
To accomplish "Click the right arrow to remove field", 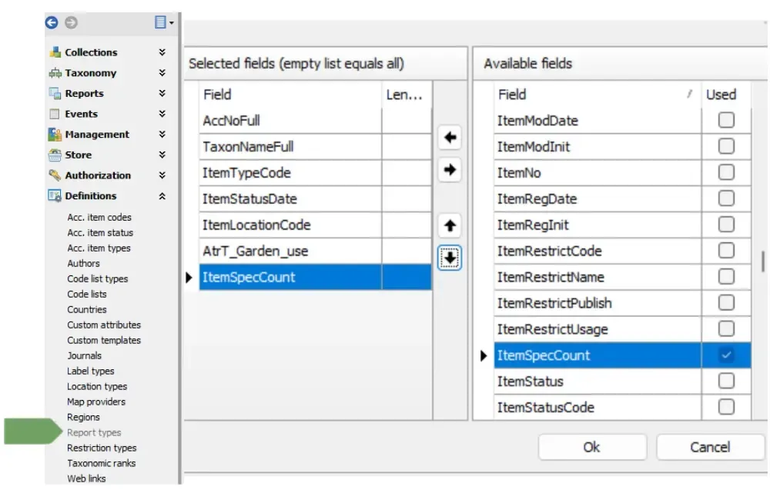I will pos(450,170).
